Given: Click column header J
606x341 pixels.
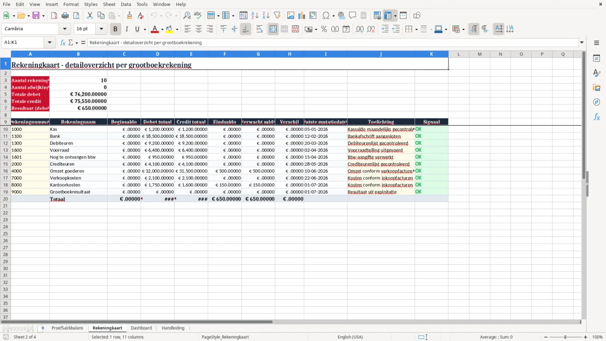Looking at the screenshot, I should (381, 54).
